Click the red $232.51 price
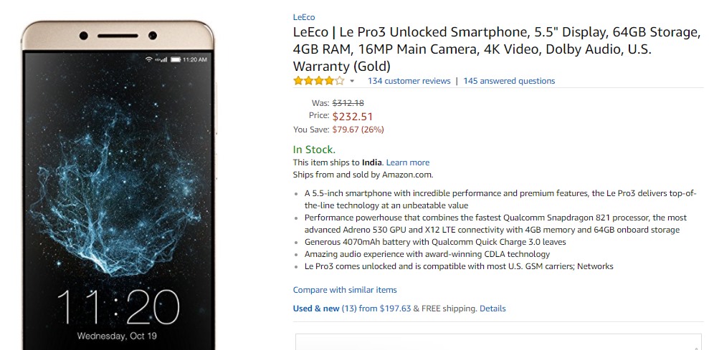This screenshot has width=709, height=350. [352, 117]
